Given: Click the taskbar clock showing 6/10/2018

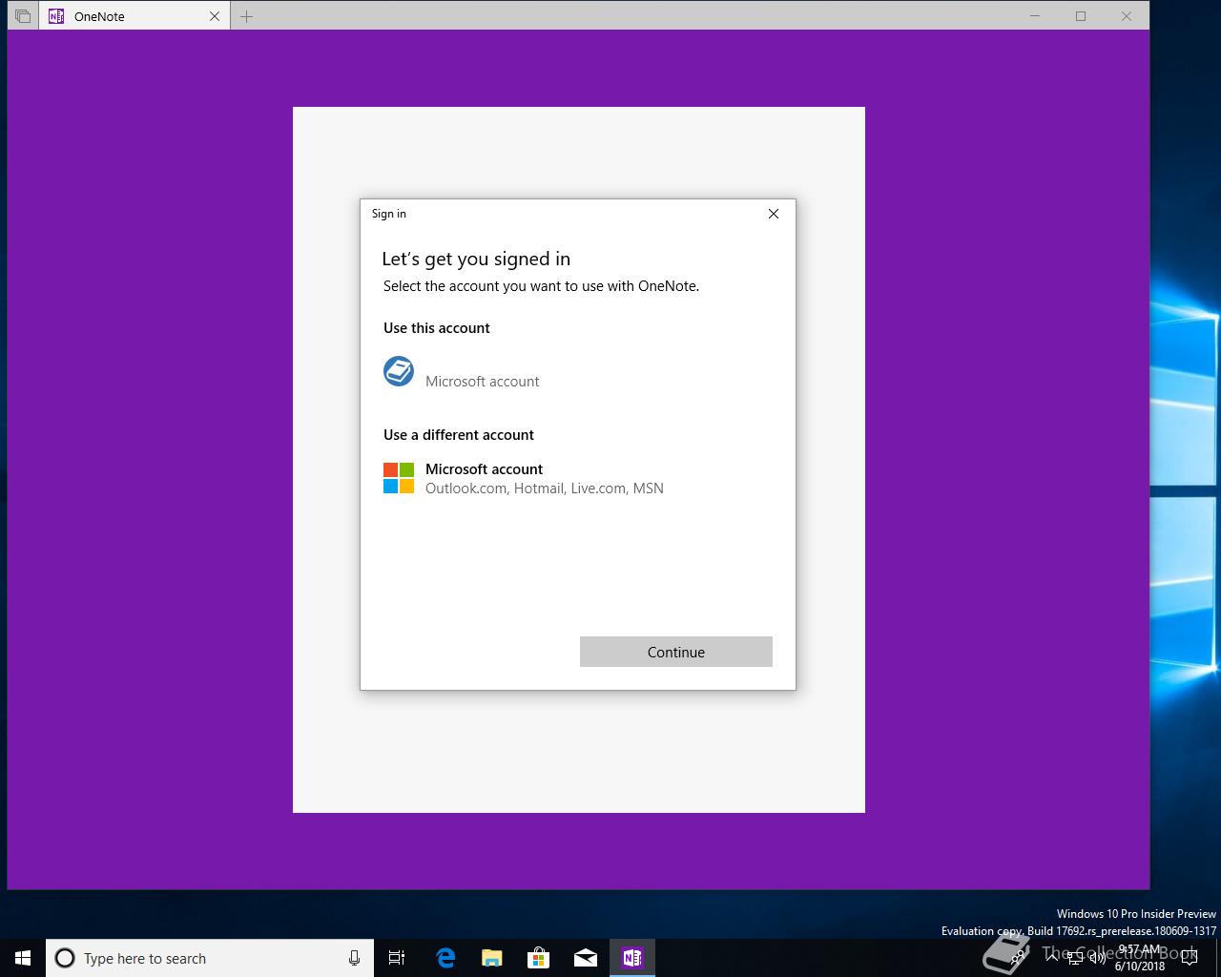Looking at the screenshot, I should coord(1140,958).
